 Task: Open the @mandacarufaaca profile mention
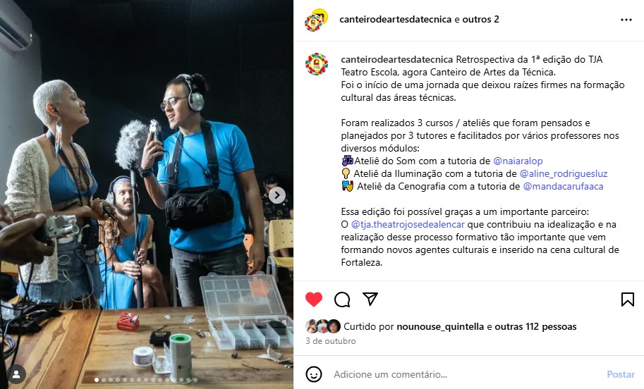point(563,186)
